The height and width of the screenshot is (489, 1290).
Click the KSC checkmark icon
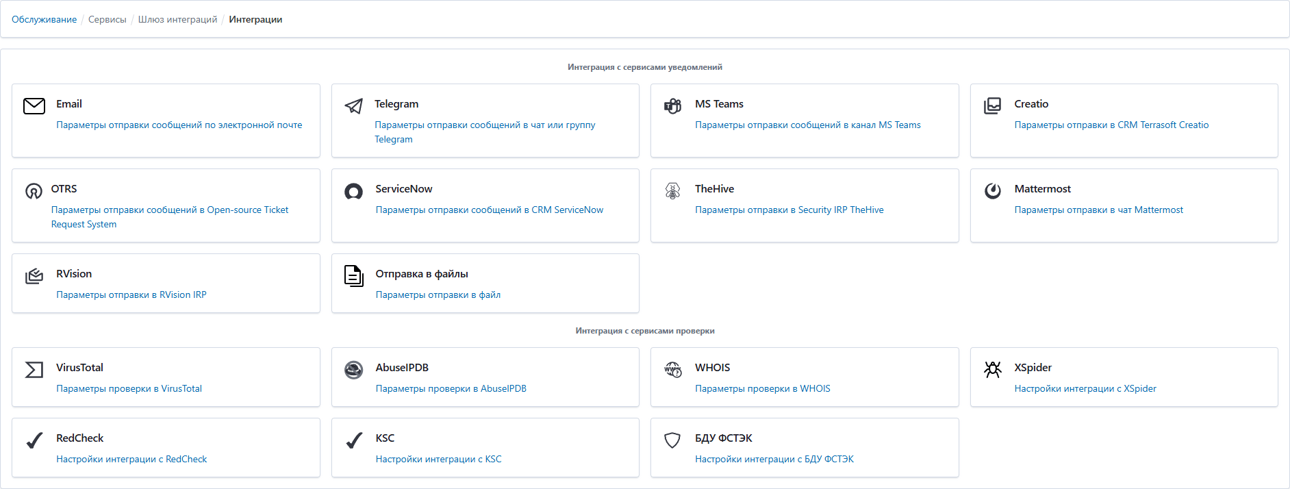coord(353,440)
